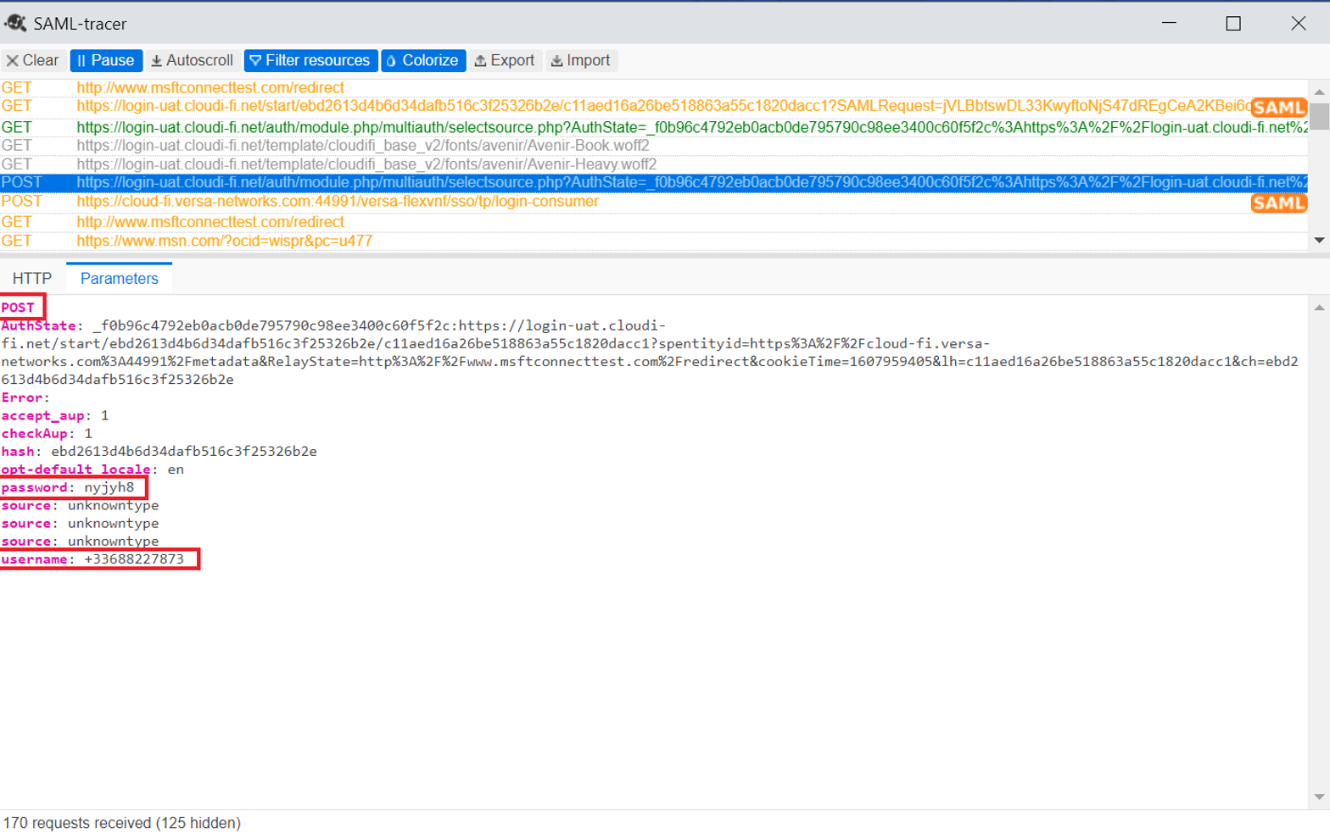
Task: Toggle Filter resources option
Action: 310,60
